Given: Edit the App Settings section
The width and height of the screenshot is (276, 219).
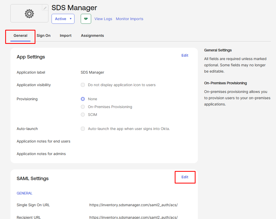Looking at the screenshot, I should [x=185, y=55].
